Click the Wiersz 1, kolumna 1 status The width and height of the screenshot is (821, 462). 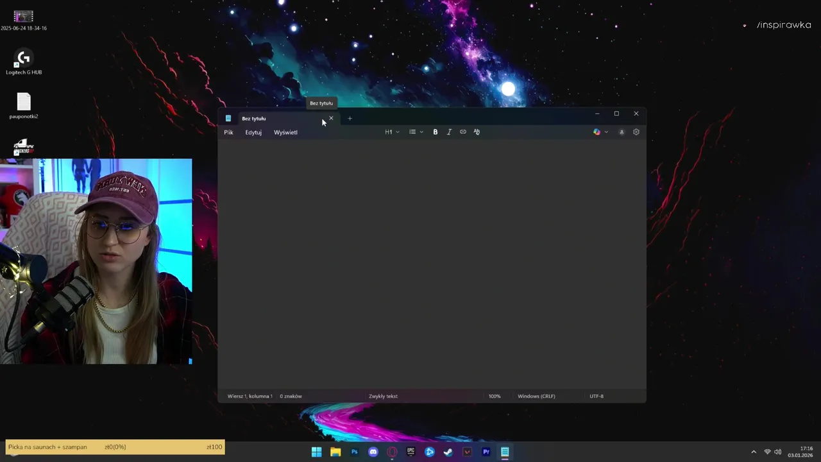pos(250,397)
